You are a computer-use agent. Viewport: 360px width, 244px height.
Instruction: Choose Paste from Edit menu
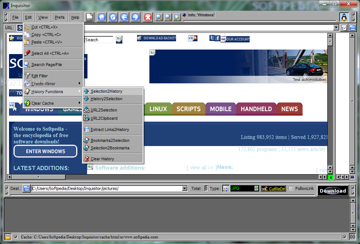(x=53, y=42)
